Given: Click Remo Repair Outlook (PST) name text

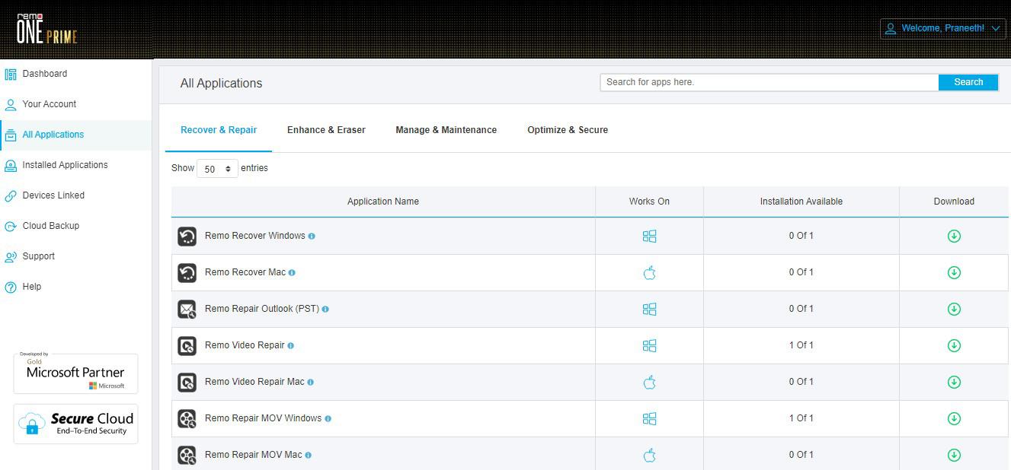Looking at the screenshot, I should [x=261, y=309].
